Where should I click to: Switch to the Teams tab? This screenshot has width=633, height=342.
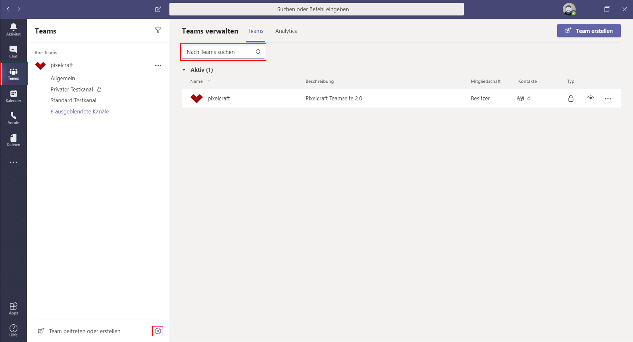256,31
